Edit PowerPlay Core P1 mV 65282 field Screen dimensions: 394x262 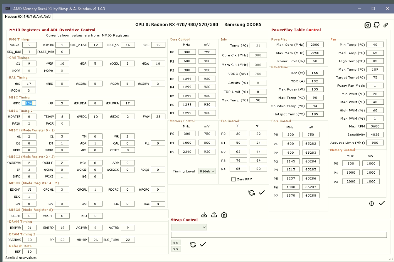pyautogui.click(x=311, y=144)
